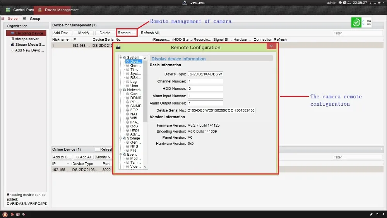Click the globe icon next to admin
Viewport: 387px width, 218px height.
click(340, 3)
